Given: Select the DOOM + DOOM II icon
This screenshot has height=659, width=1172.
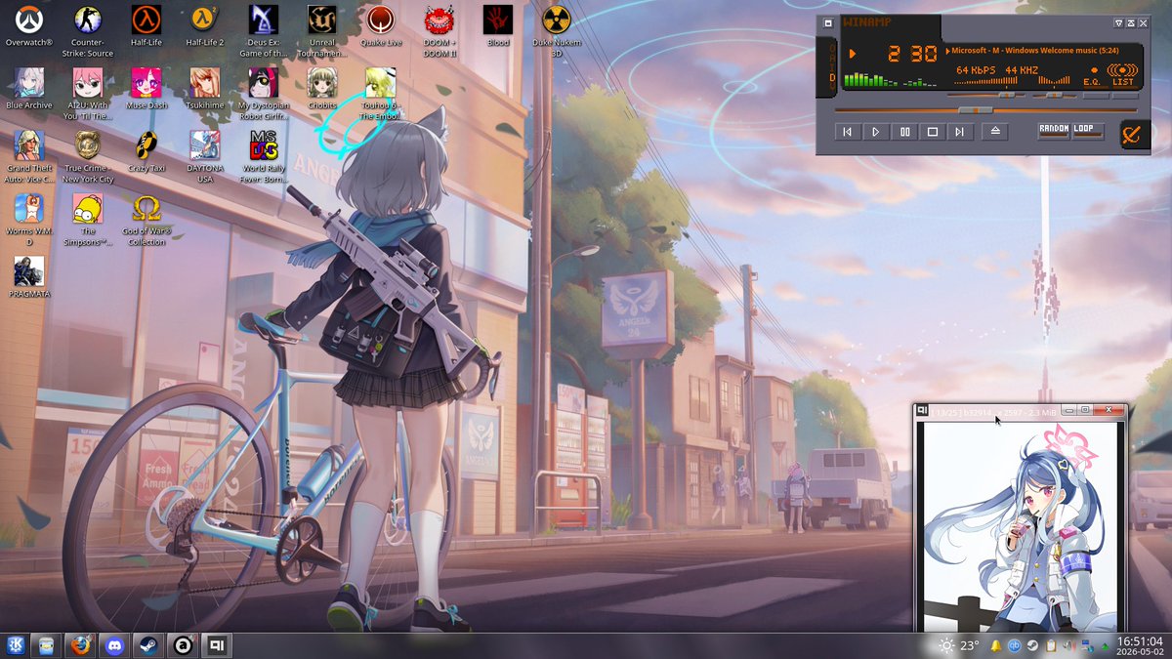Looking at the screenshot, I should (x=439, y=30).
